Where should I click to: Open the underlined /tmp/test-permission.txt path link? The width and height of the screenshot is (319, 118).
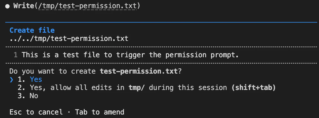pos(87,6)
